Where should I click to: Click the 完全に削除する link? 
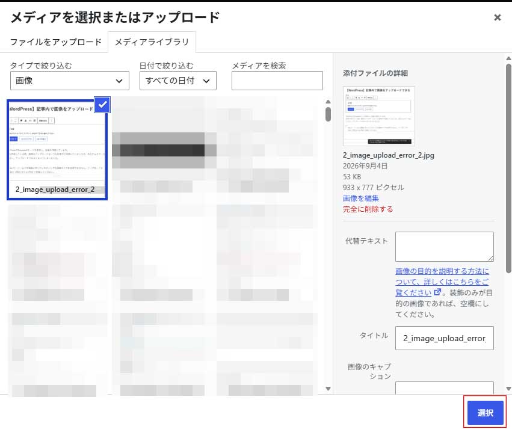(368, 209)
